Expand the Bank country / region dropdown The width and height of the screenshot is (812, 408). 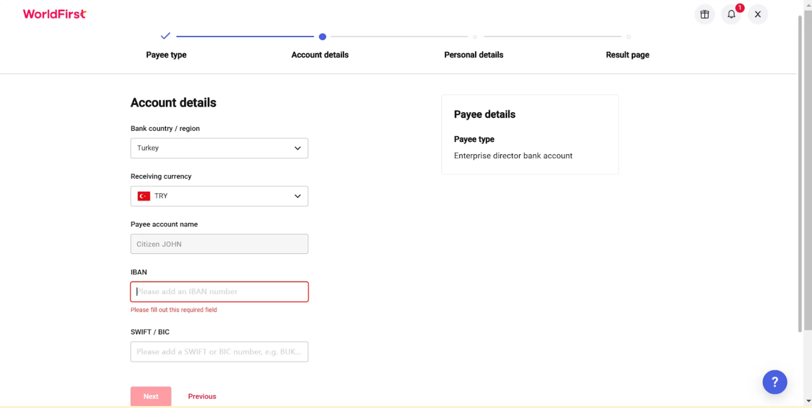click(219, 148)
